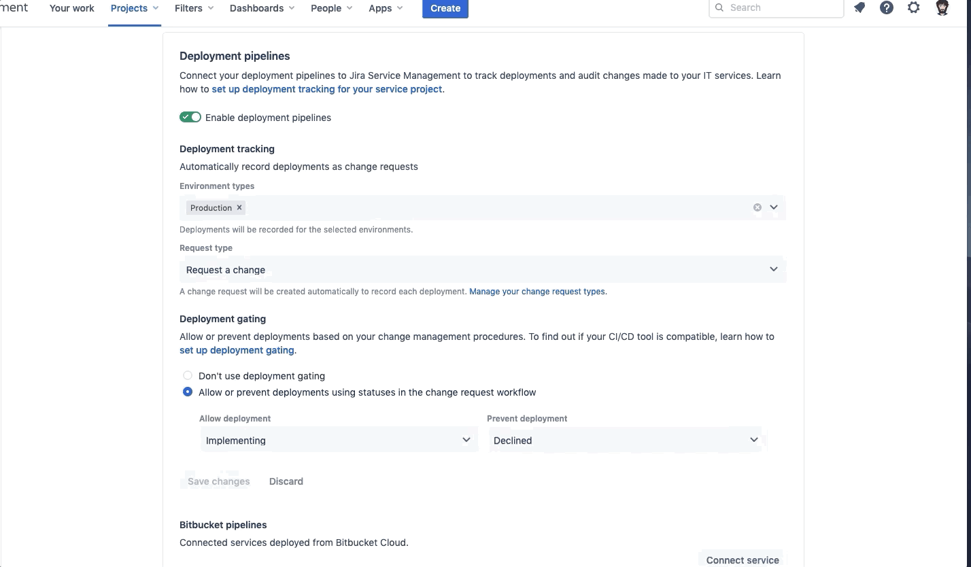The height and width of the screenshot is (567, 971).
Task: Open the Dashboards menu
Action: click(x=262, y=8)
